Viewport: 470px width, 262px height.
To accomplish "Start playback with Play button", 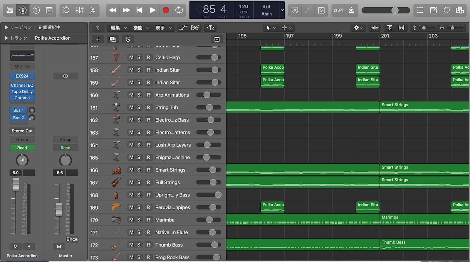I will click(x=153, y=10).
